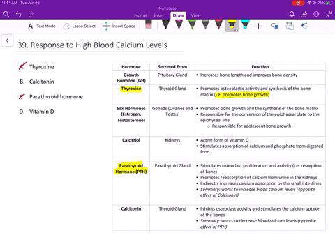Select the yellow highlighter
Screen dimensions: 335x251
232,24
